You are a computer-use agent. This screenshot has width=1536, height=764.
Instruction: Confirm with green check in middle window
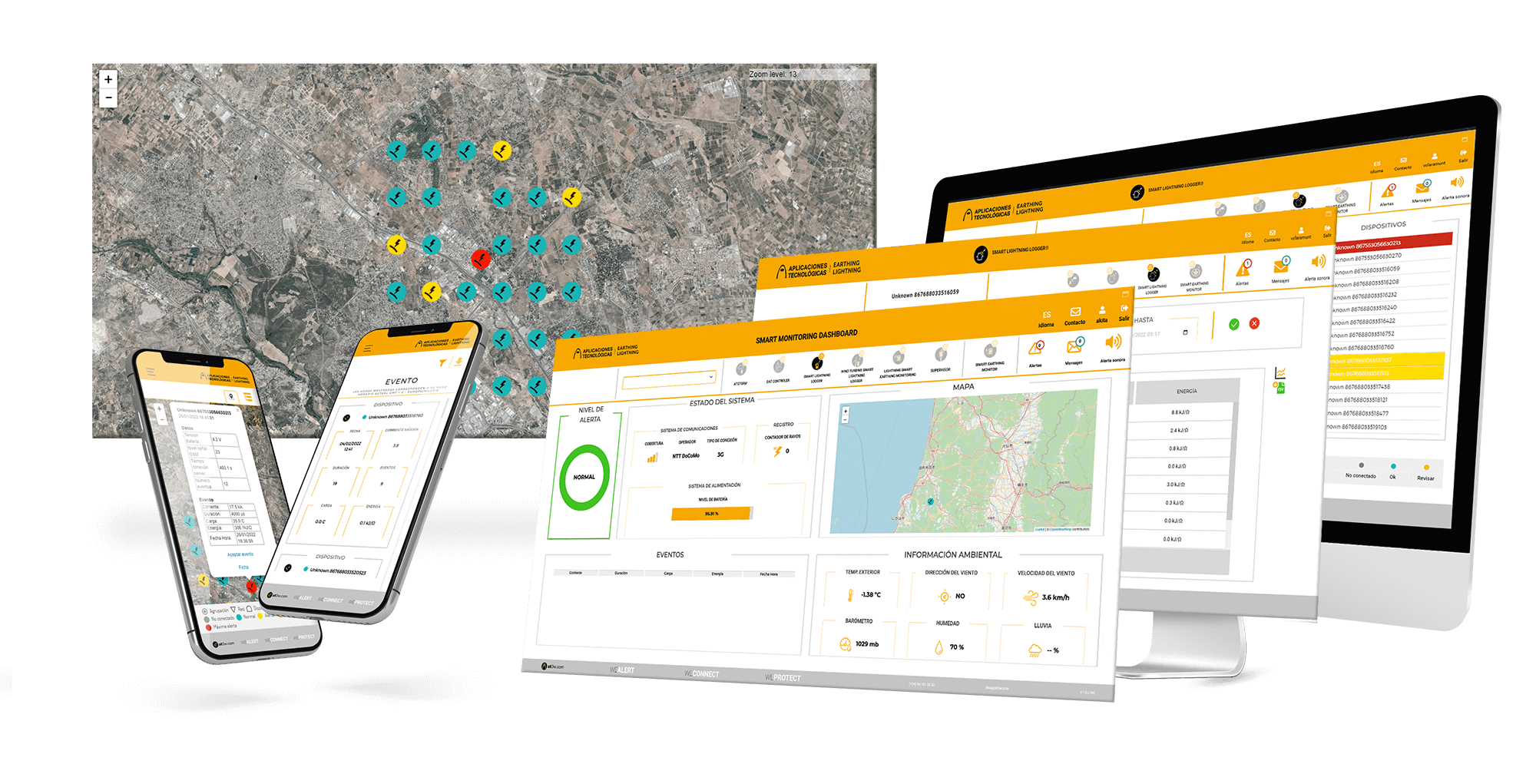(1234, 325)
